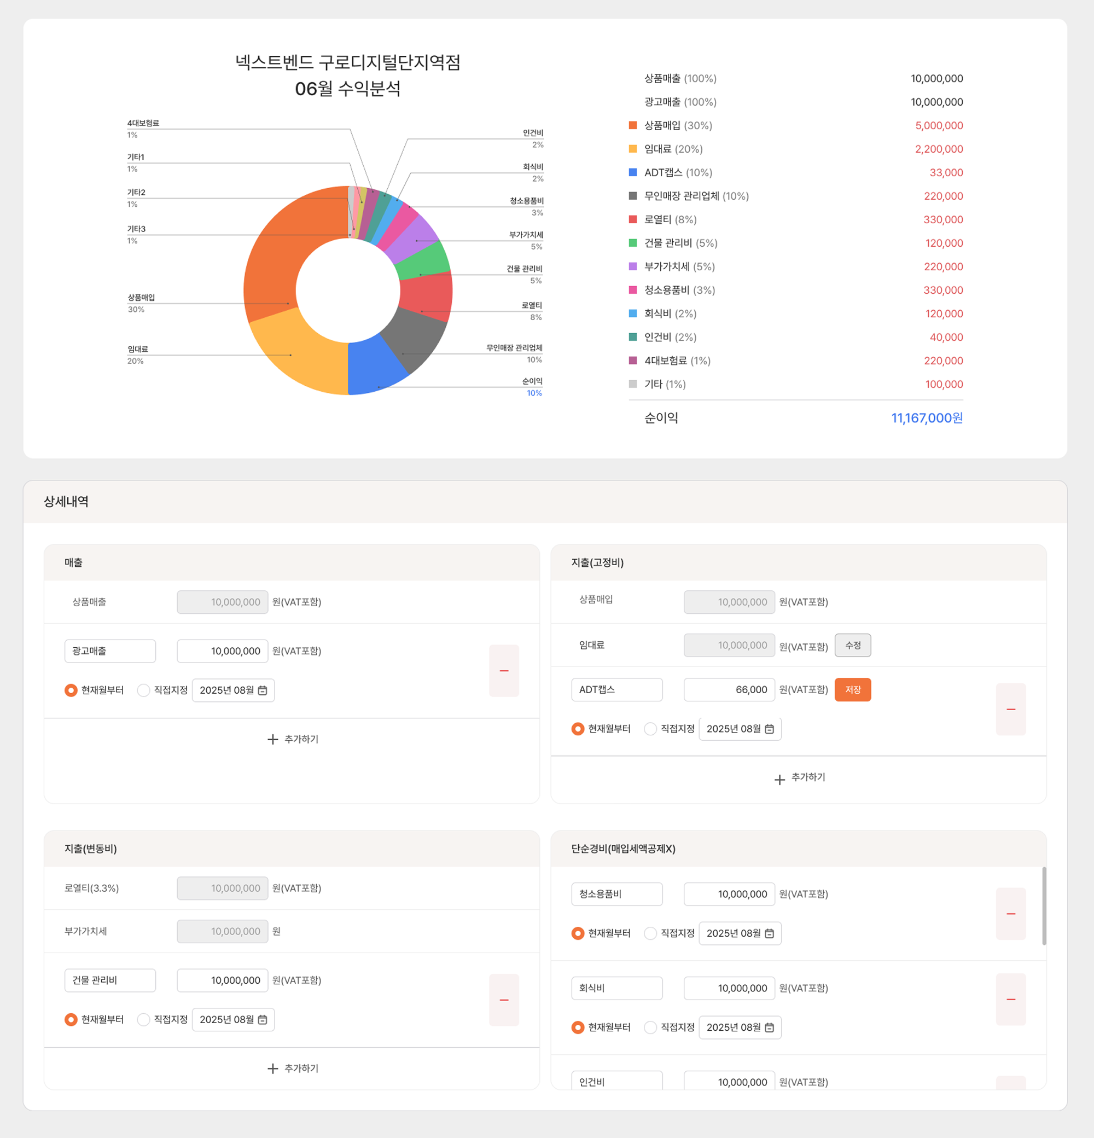Select 직접지정 radio for 광고매출
Viewport: 1094px width, 1138px height.
[x=143, y=690]
